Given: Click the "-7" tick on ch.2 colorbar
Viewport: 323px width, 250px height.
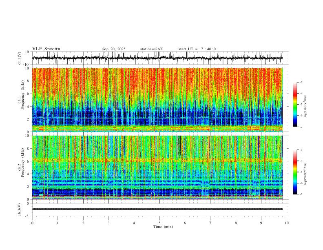Looking at the screenshot, I should click(301, 194).
